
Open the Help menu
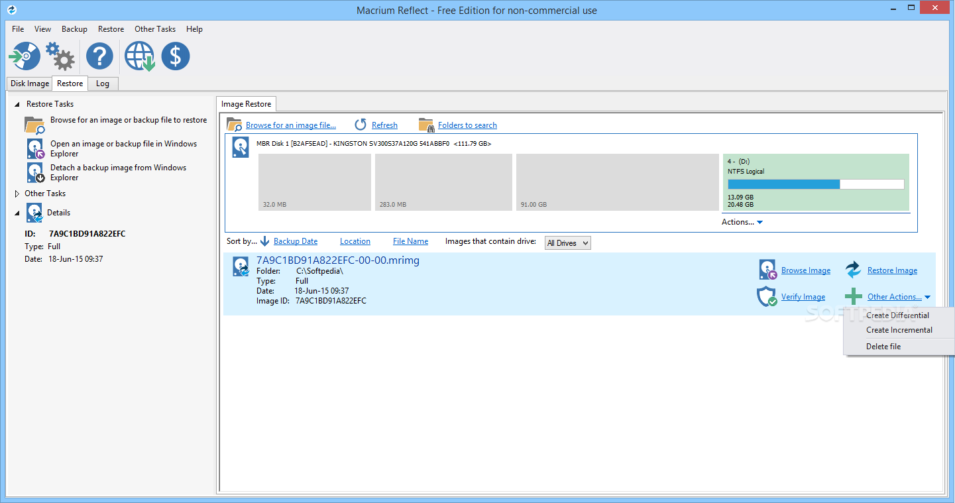point(194,29)
